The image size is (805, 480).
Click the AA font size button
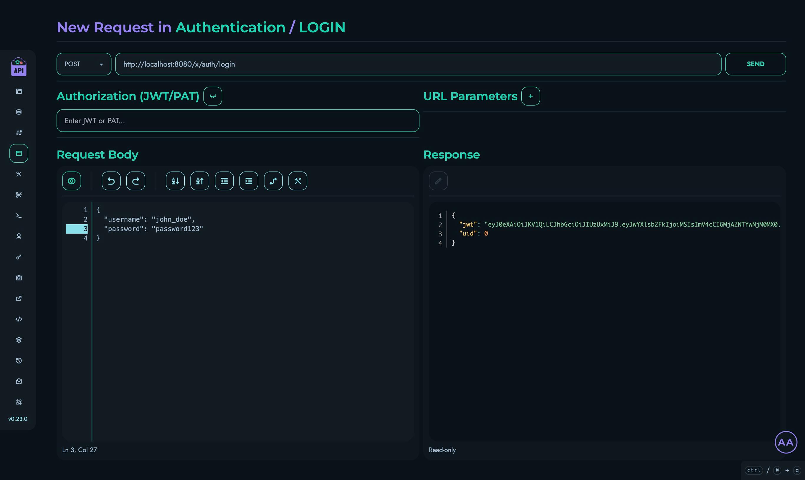pyautogui.click(x=786, y=442)
